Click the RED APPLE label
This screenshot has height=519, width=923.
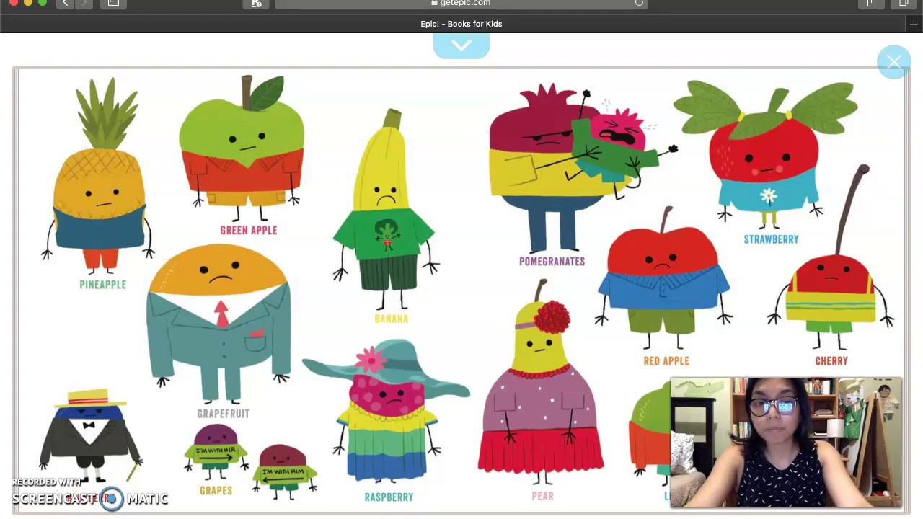pos(666,361)
